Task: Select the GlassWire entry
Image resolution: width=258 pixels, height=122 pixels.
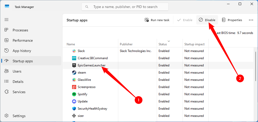Action: (84, 80)
